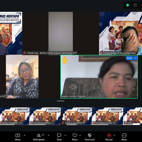Screen dimensions: 142x142
Task: Select Boby Prasetiyo participant thumbnail
Action: pos(15,116)
